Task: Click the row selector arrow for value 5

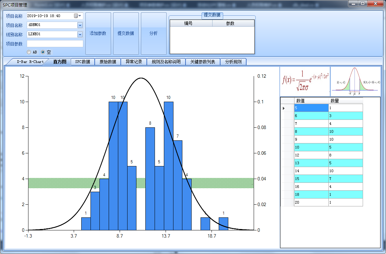Action: point(284,108)
